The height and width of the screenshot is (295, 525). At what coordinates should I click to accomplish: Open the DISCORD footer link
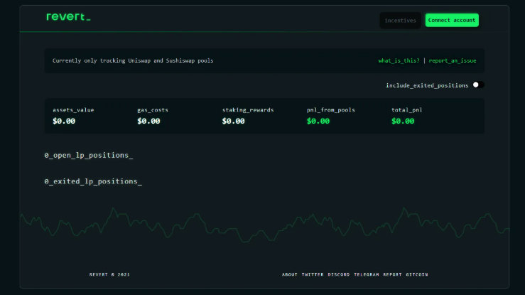tap(339, 274)
